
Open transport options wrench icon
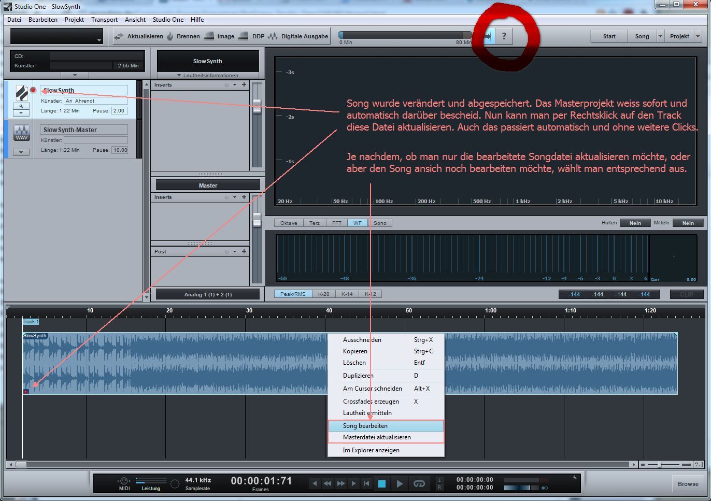point(574,477)
